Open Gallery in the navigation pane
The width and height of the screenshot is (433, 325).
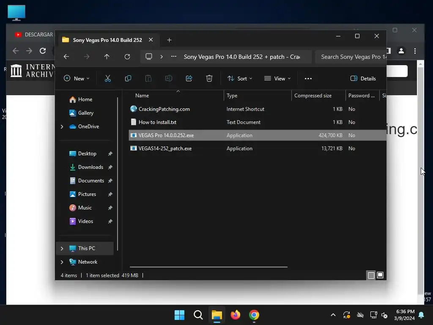85,113
